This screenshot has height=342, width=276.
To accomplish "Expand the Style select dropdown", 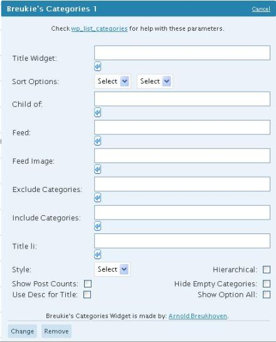I will point(112,269).
